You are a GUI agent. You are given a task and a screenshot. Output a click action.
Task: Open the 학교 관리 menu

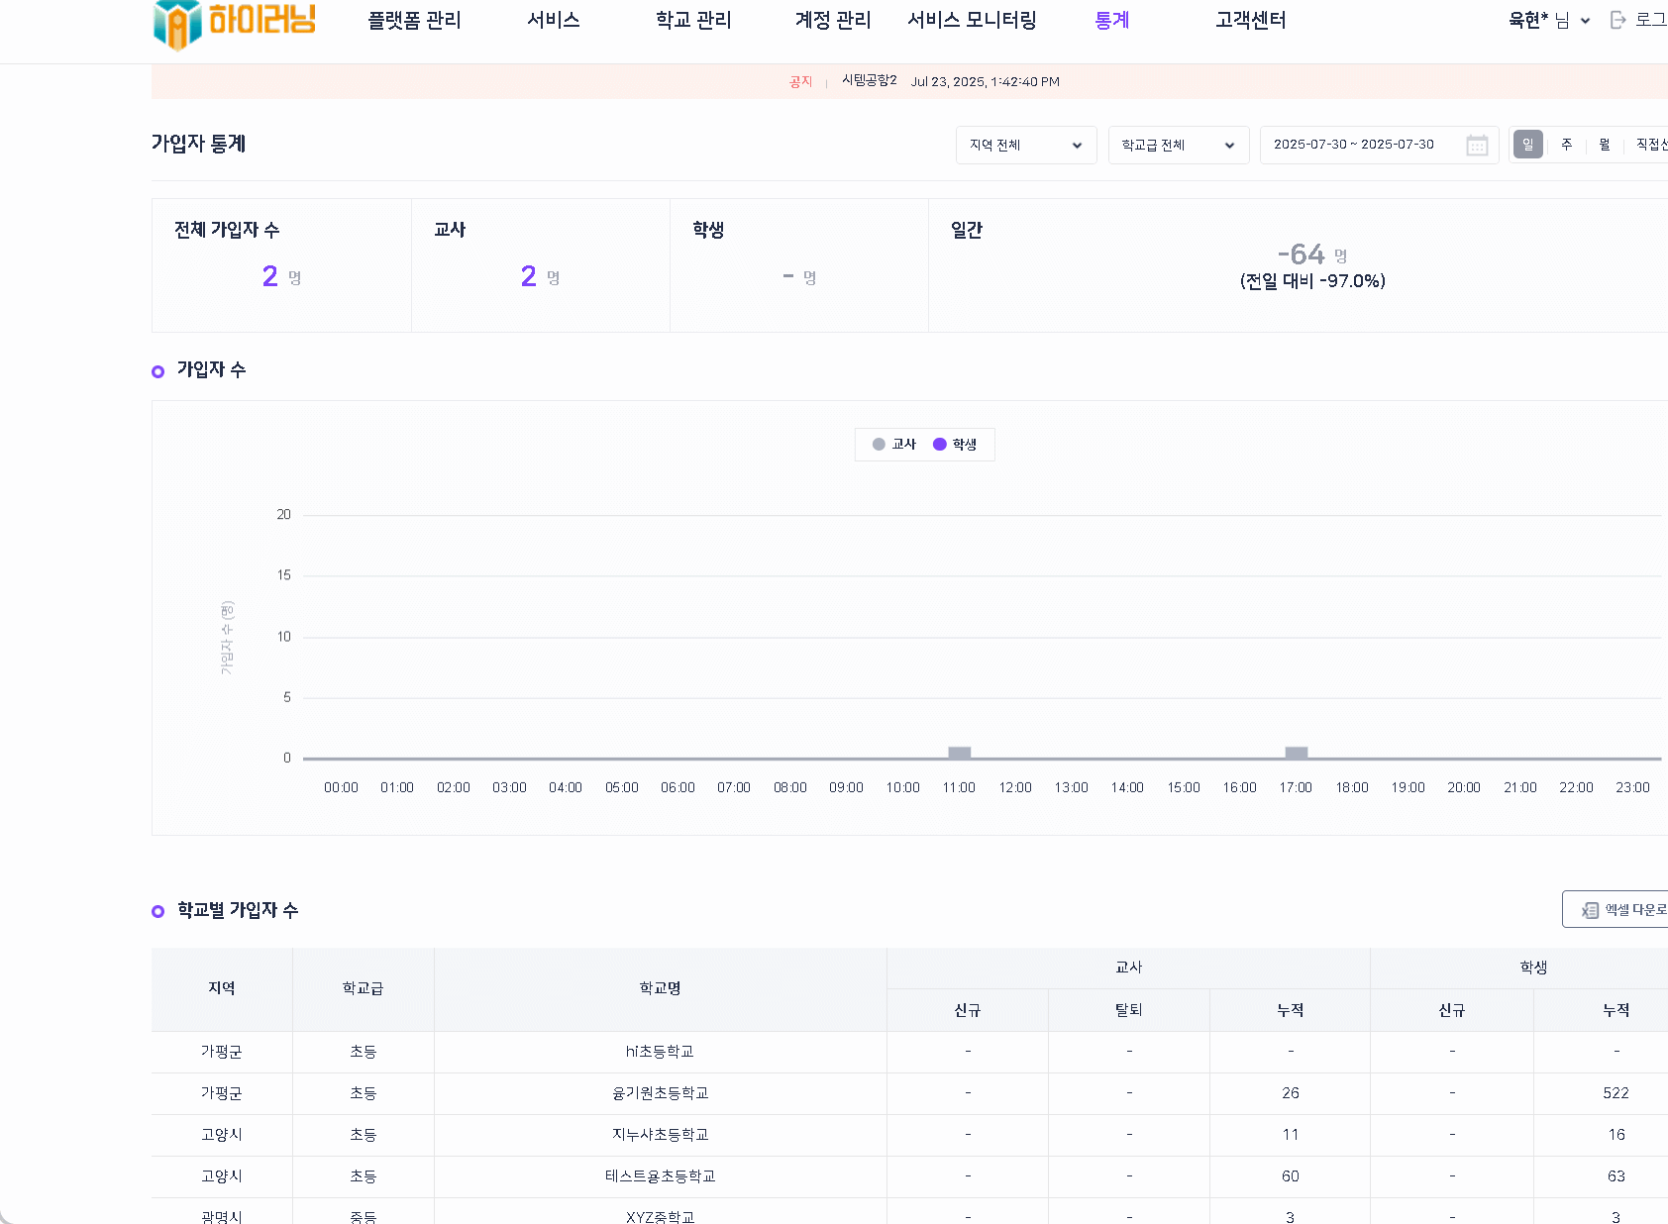point(693,21)
